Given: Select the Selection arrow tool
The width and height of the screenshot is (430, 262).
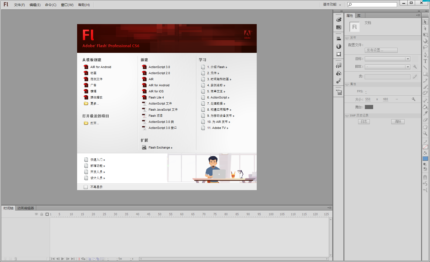Looking at the screenshot, I should point(425,22).
